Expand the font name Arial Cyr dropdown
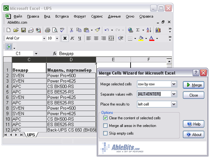This screenshot has height=158, width=210. (x=44, y=38)
